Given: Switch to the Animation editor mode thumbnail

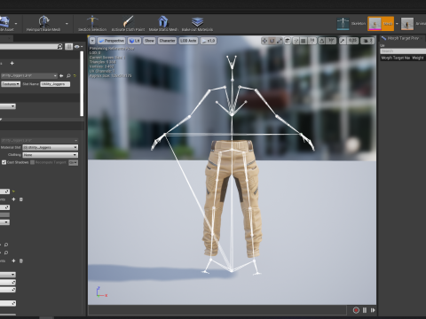Looking at the screenshot, I should pos(407,24).
